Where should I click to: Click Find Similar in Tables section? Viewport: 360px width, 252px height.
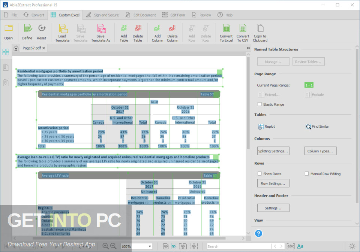coord(317,127)
